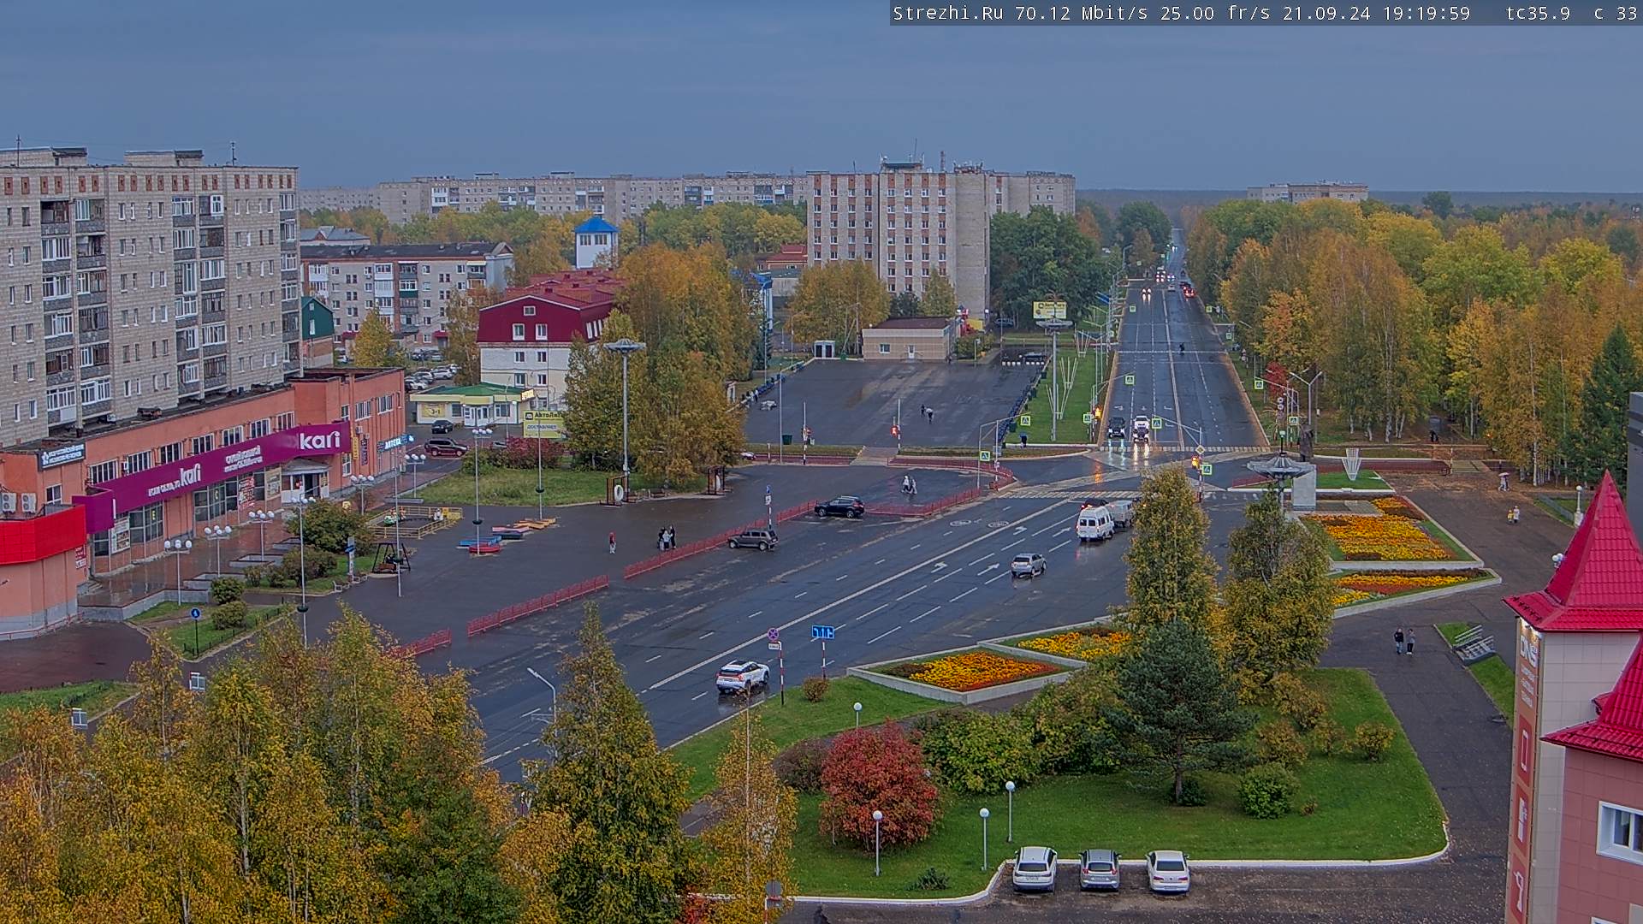Click the 25.00 fr/s frame rate

(x=1215, y=13)
